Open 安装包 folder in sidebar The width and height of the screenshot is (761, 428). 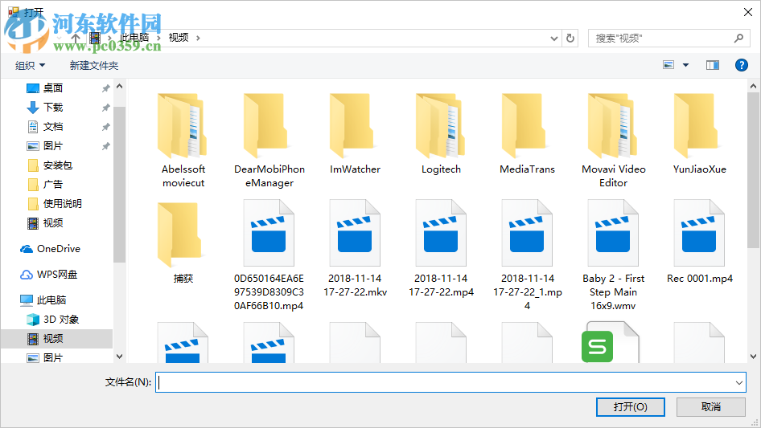click(57, 165)
